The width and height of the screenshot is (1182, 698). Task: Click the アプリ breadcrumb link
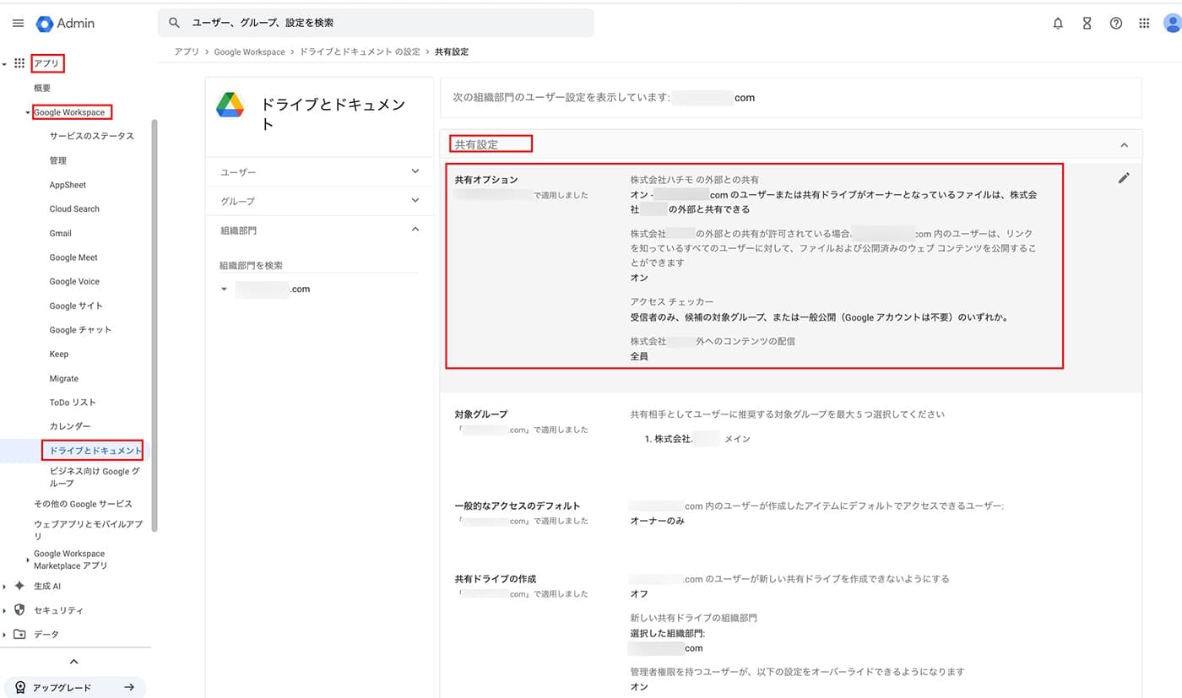pos(187,51)
